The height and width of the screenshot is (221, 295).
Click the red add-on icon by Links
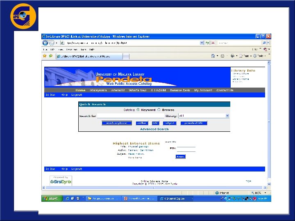coord(265,50)
